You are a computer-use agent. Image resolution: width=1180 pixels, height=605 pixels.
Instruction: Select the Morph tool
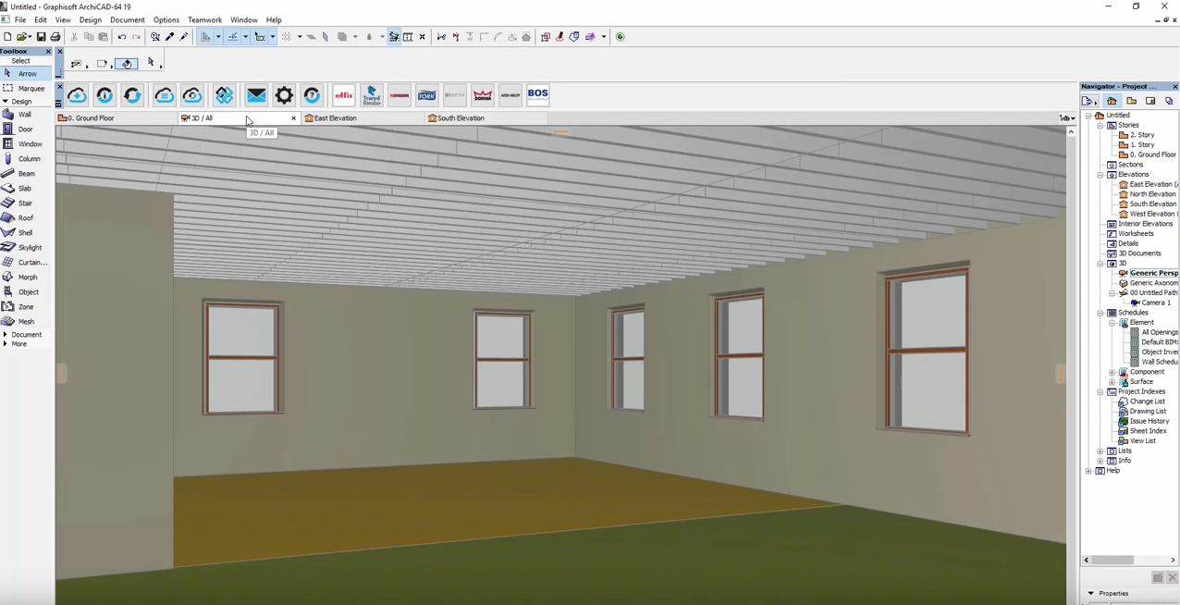tap(27, 277)
